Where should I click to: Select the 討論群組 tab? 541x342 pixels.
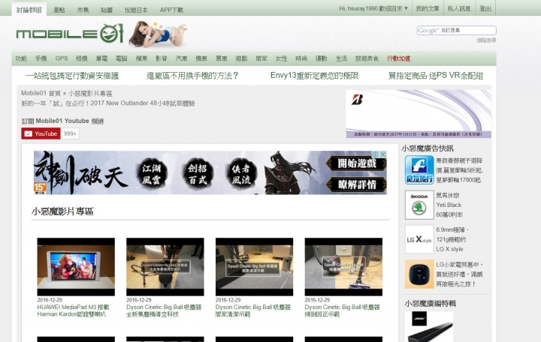click(29, 10)
